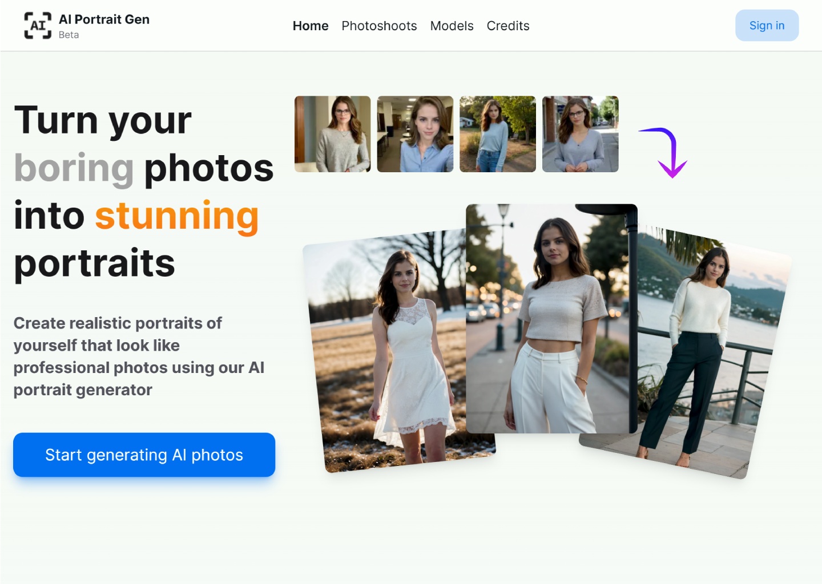Open the Models nav item

pos(452,26)
